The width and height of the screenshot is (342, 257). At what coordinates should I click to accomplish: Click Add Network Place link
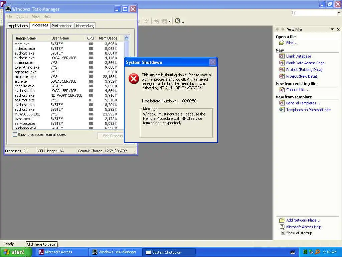pyautogui.click(x=303, y=220)
